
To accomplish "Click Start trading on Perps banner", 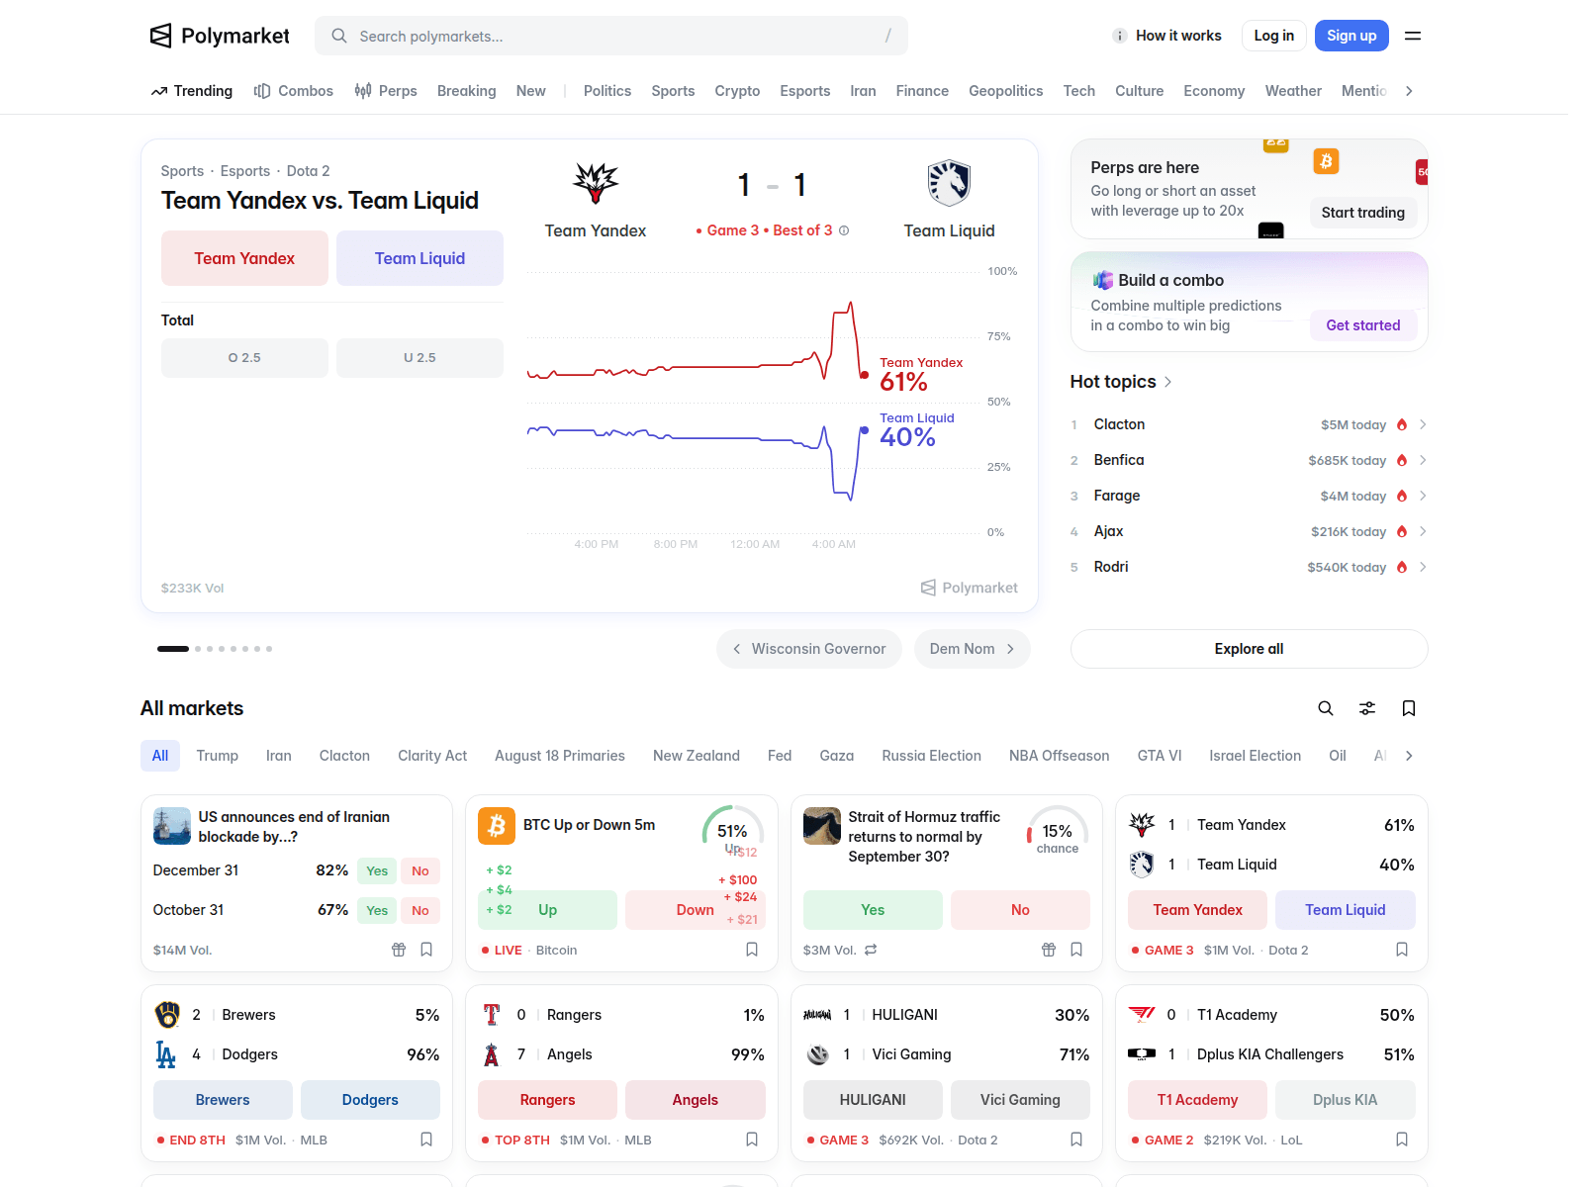I will (1363, 213).
